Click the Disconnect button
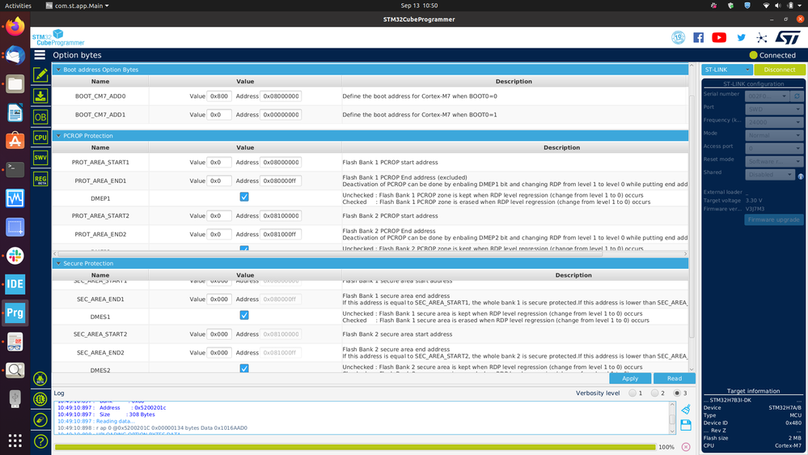The image size is (808, 455). tap(779, 70)
